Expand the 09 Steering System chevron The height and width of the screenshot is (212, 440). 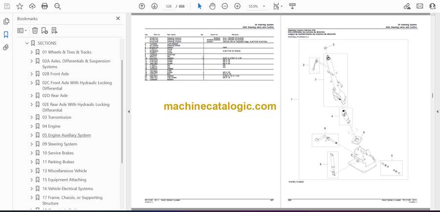31,144
